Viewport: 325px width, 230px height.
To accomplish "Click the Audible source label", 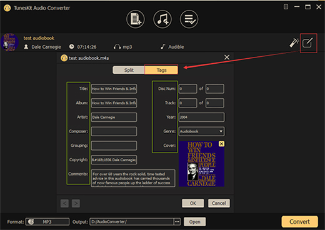I will click(x=176, y=47).
